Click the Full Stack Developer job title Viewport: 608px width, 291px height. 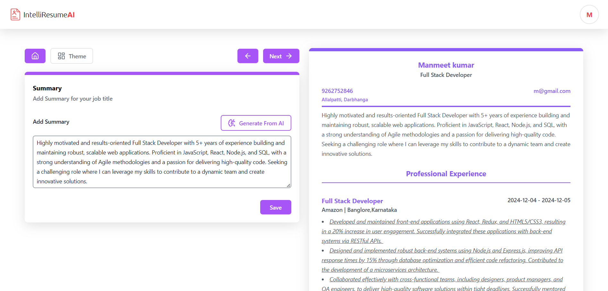[x=352, y=201]
